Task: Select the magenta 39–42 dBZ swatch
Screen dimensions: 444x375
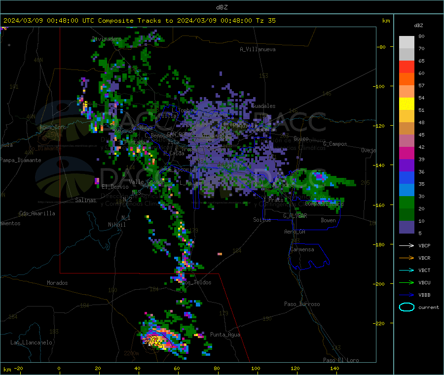Action: coord(407,153)
